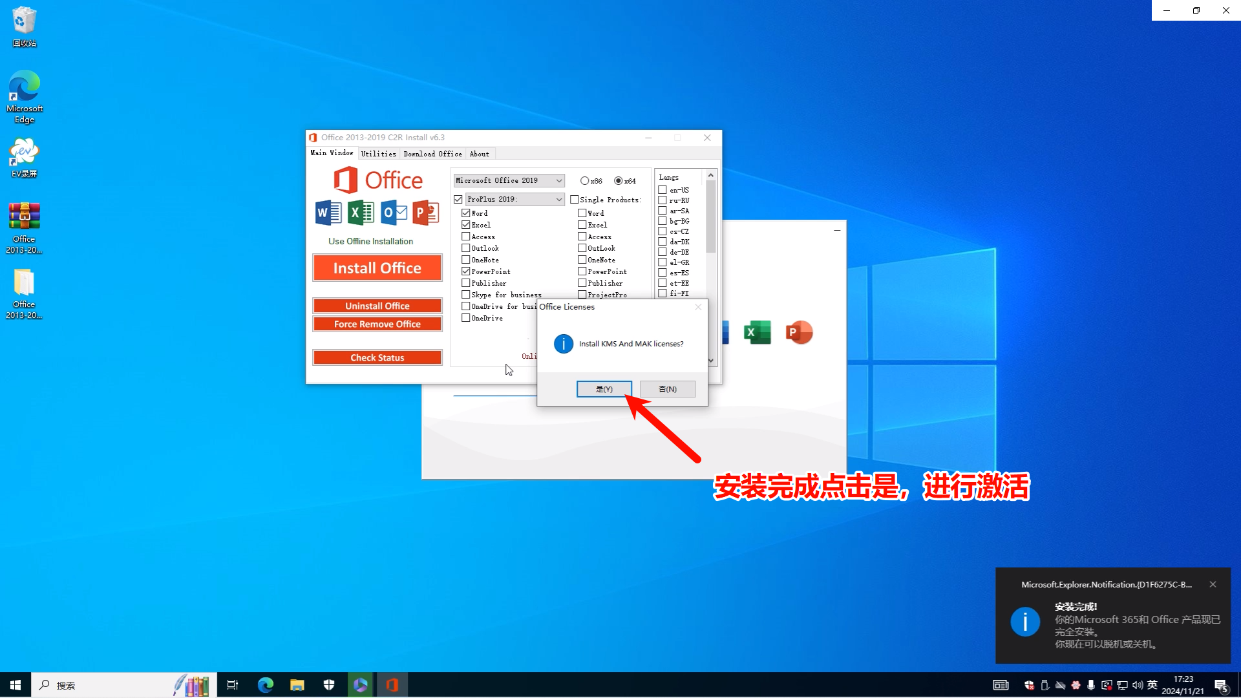
Task: Open Windows Security shield on taskbar
Action: pyautogui.click(x=329, y=685)
